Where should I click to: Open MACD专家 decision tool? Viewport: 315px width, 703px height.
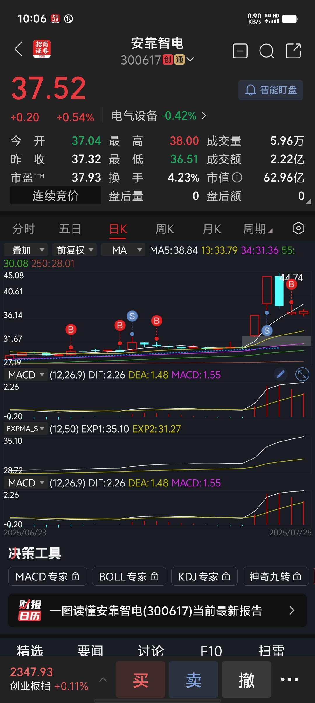pos(48,576)
